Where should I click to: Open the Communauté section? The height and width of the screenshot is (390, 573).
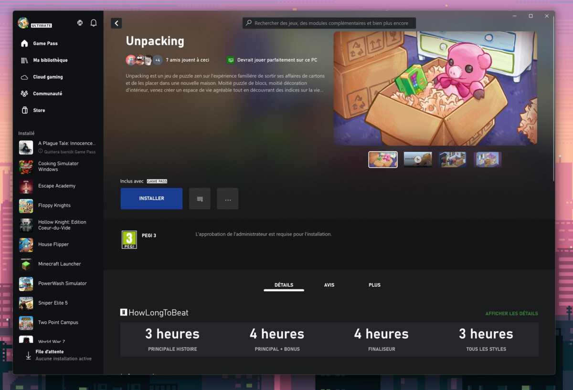point(47,93)
